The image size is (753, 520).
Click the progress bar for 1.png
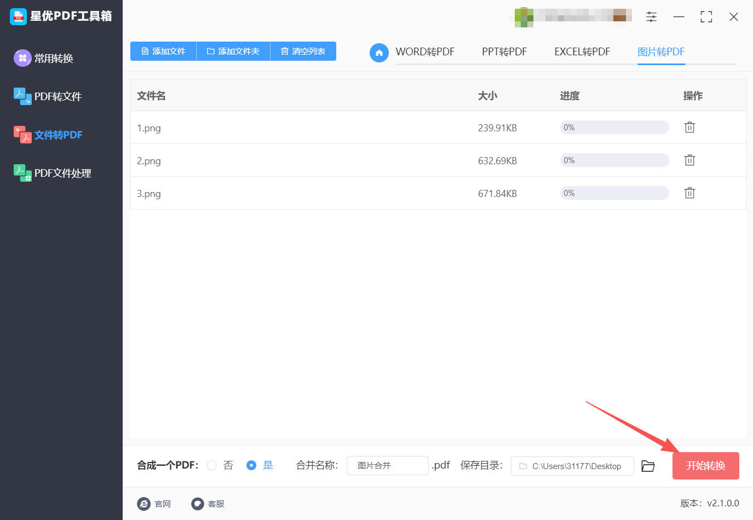(614, 128)
